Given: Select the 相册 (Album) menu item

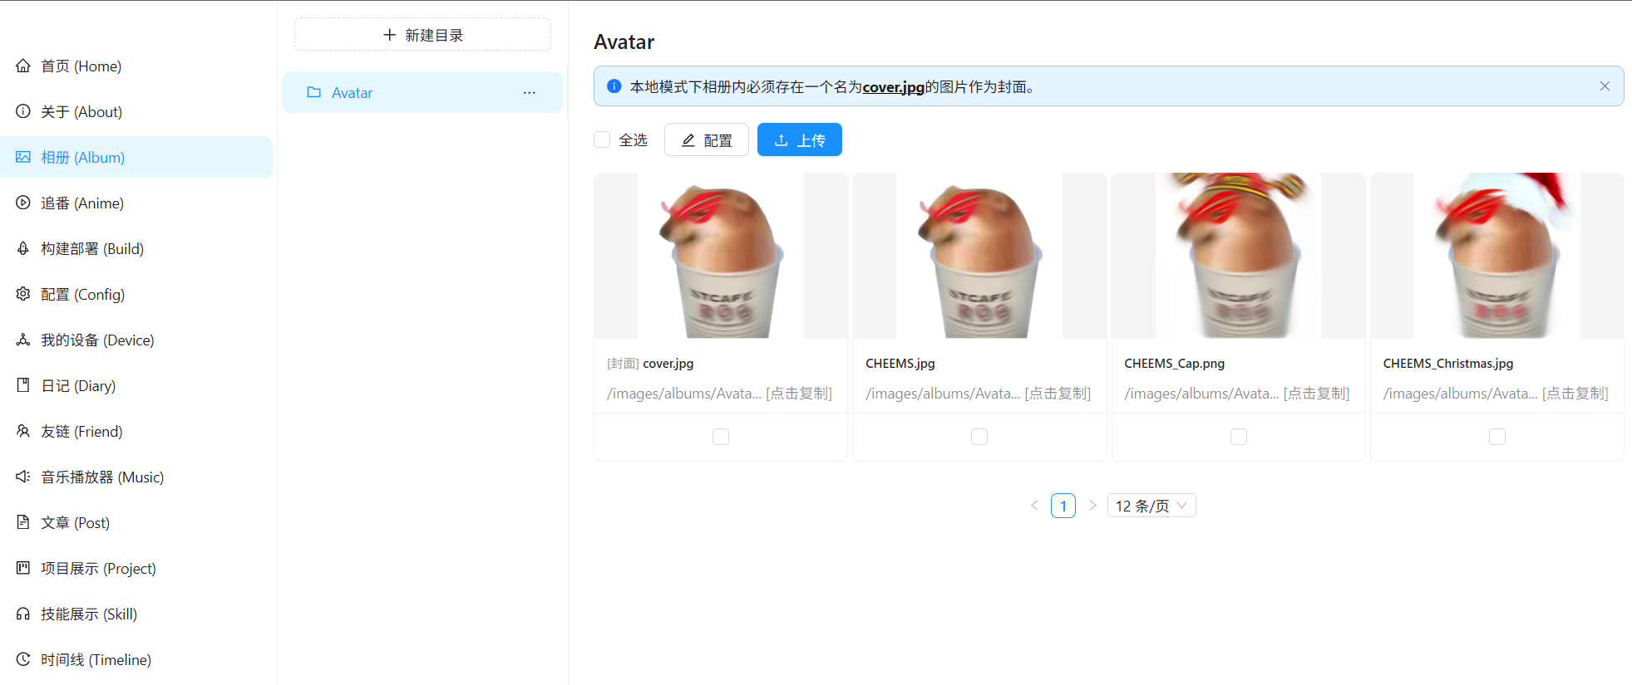Looking at the screenshot, I should [x=136, y=157].
